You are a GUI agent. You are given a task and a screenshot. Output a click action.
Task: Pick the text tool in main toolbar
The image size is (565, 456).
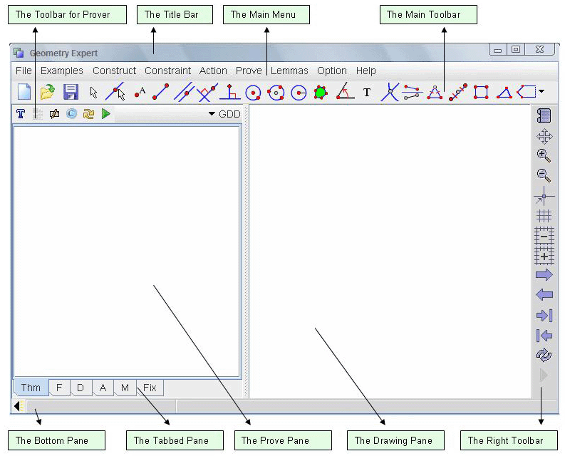[367, 92]
